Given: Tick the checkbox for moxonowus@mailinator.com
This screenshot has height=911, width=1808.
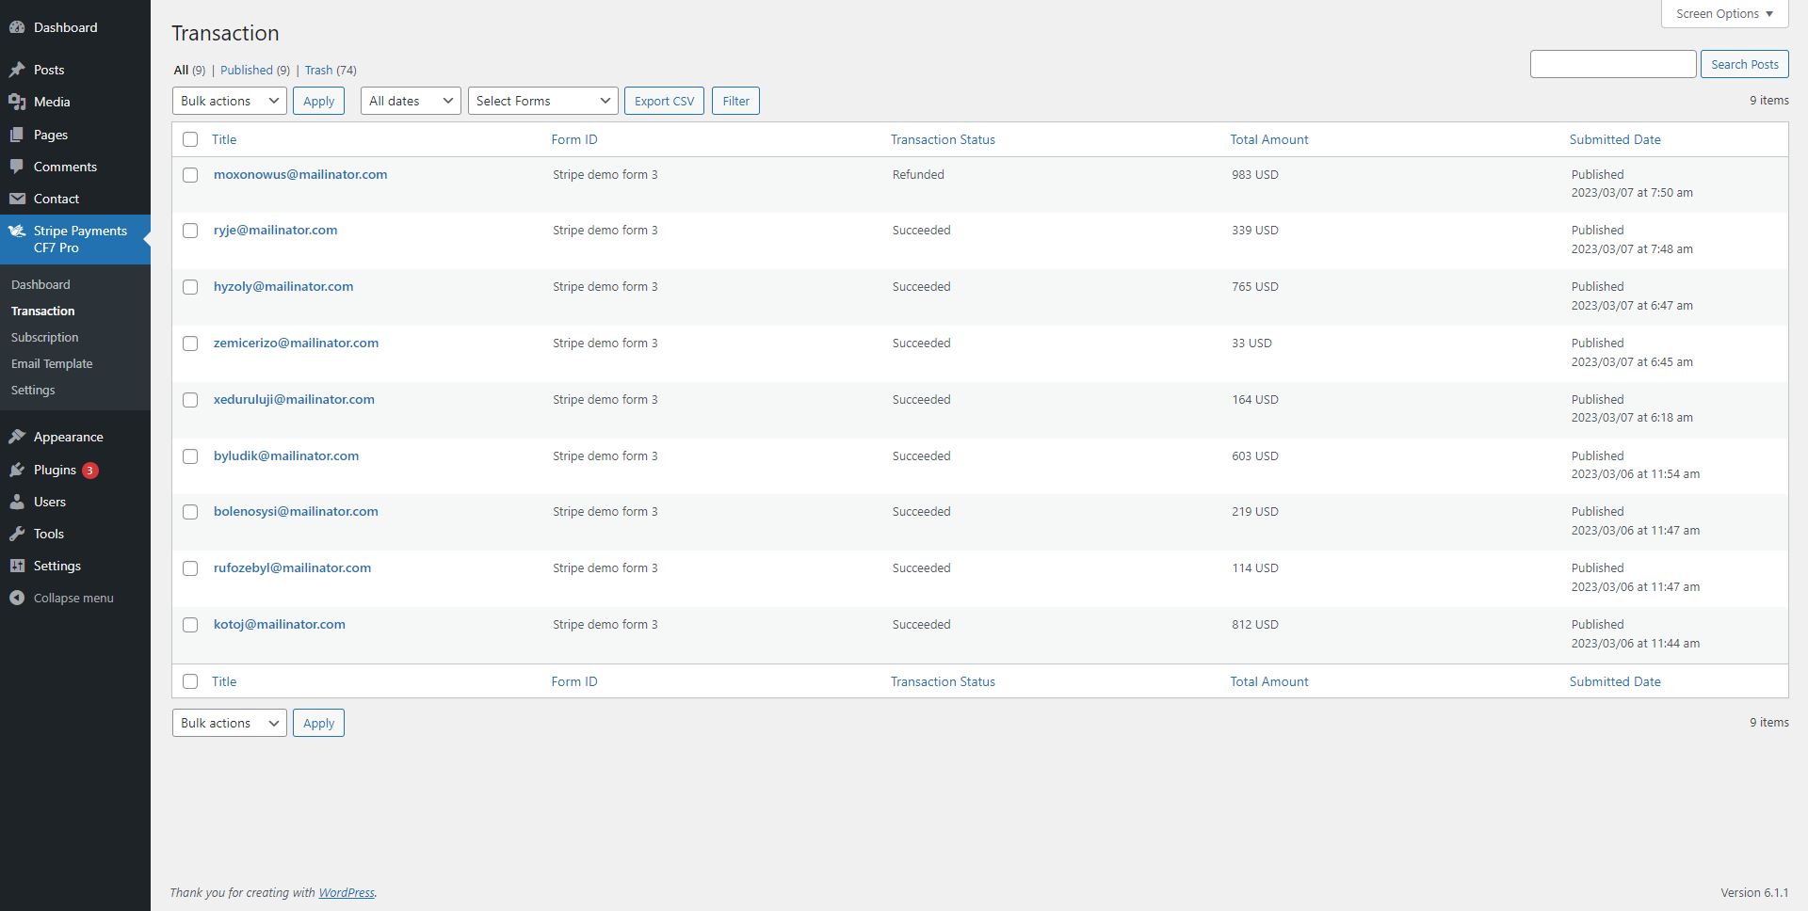Looking at the screenshot, I should [190, 175].
